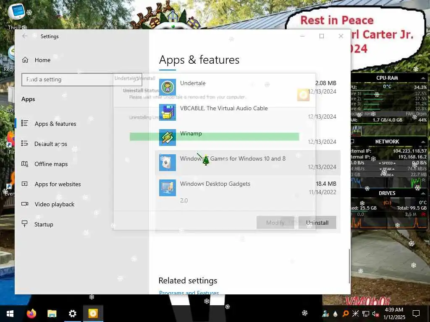Click the water droplet tray icon
This screenshot has height=322, width=430.
coord(335,314)
